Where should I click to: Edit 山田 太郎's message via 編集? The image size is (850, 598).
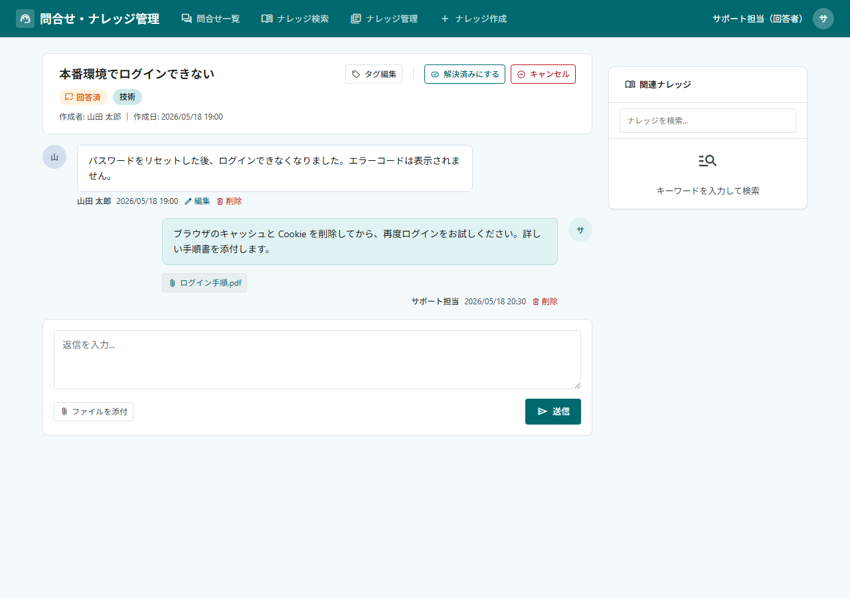point(197,201)
